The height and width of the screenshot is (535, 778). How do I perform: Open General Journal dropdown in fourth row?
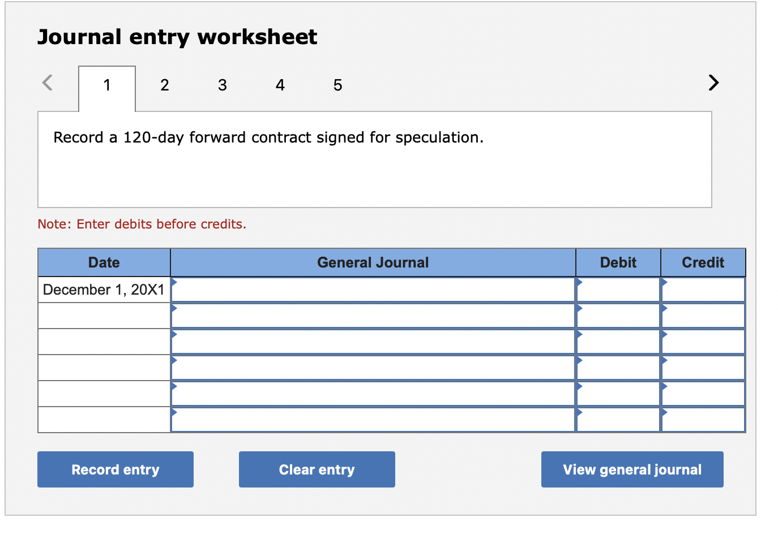coord(373,368)
